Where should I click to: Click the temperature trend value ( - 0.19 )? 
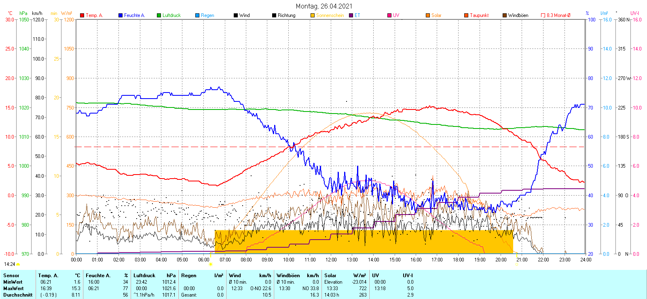[x=49, y=295]
